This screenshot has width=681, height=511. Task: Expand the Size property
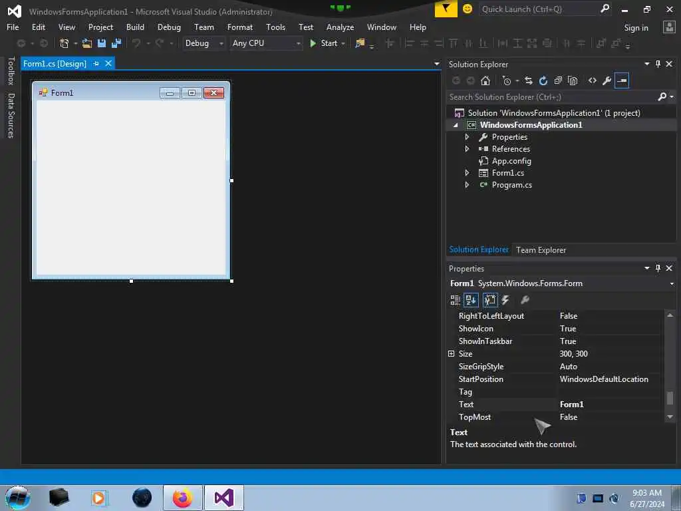pos(452,354)
